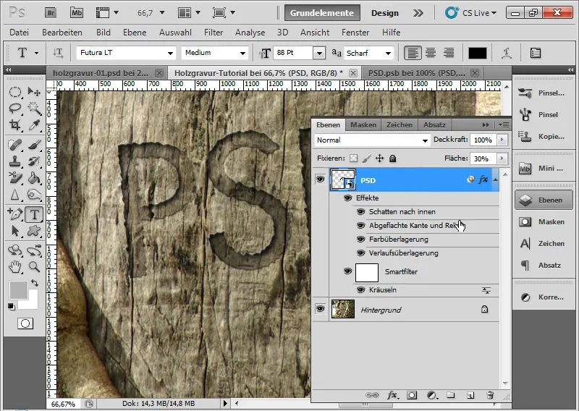Create a new layer icon
This screenshot has height=411, width=579.
click(x=470, y=395)
